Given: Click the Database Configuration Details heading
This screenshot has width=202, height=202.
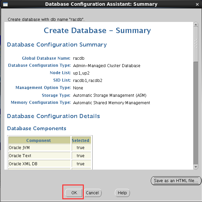Looking at the screenshot, I should pyautogui.click(x=54, y=116).
